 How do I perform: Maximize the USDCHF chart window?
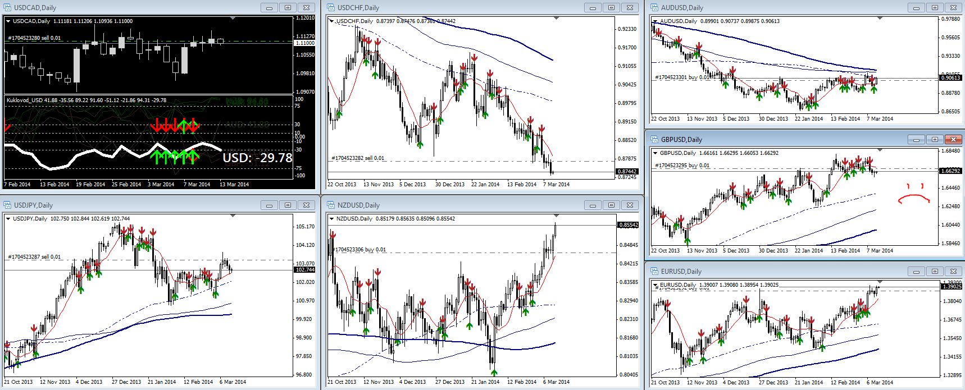click(x=611, y=8)
